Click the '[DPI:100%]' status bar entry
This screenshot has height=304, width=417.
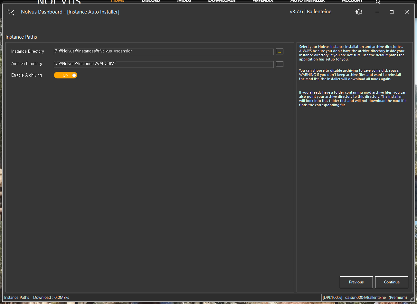coord(332,298)
